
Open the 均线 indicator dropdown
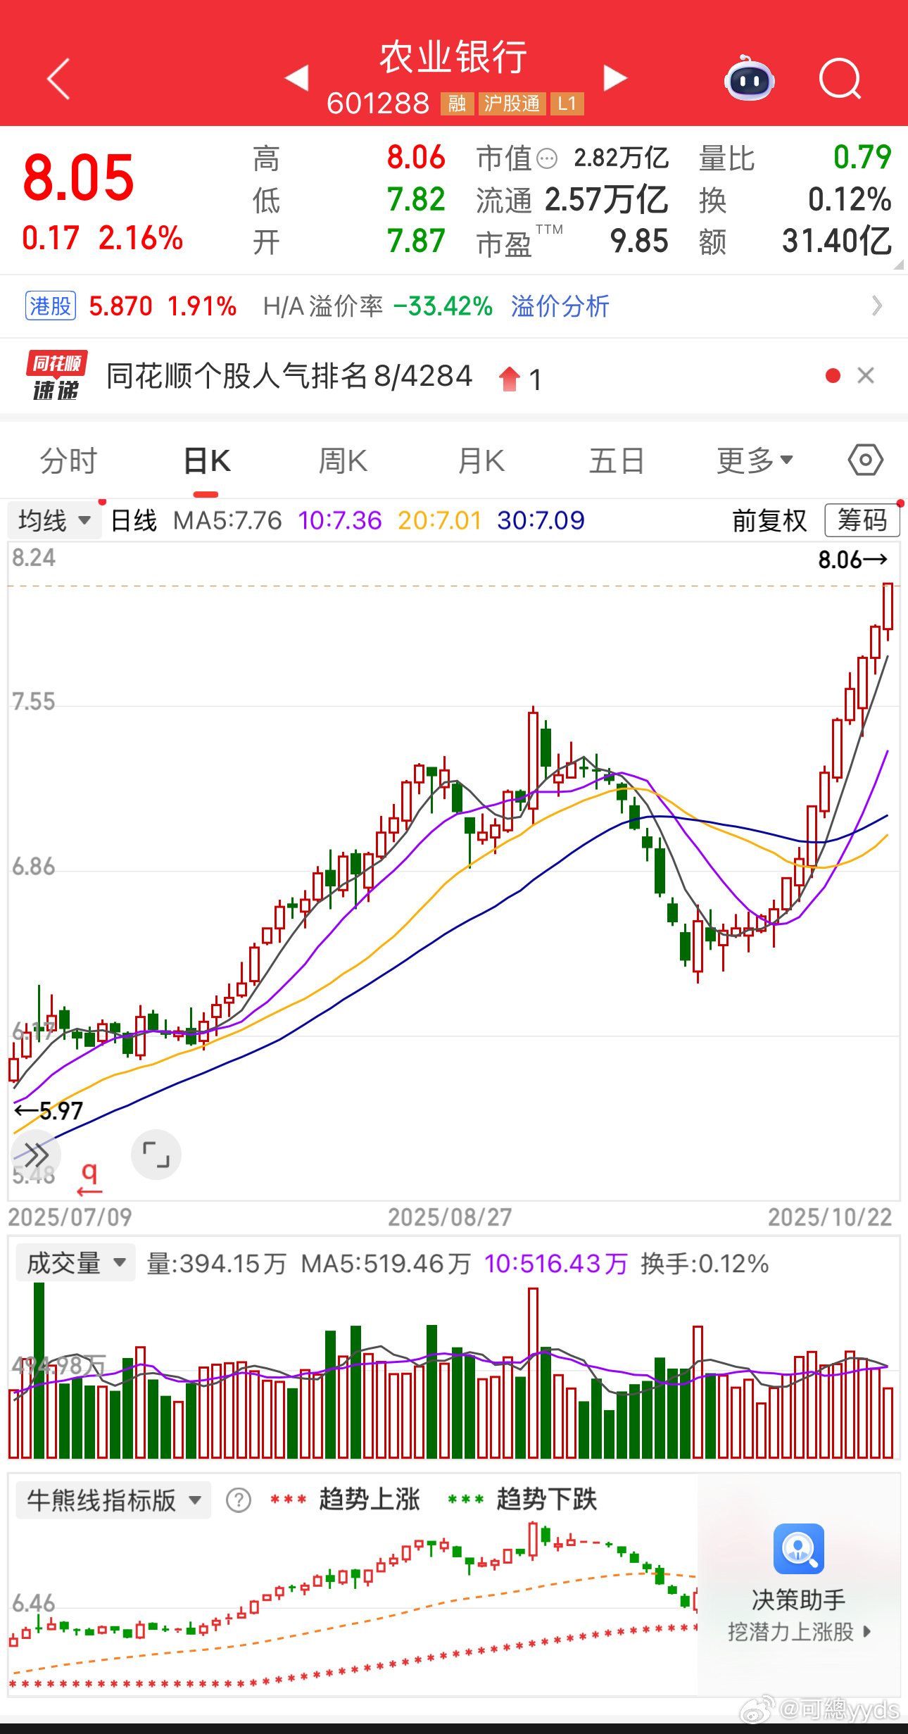(55, 521)
